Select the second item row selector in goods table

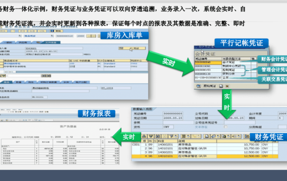(2, 66)
